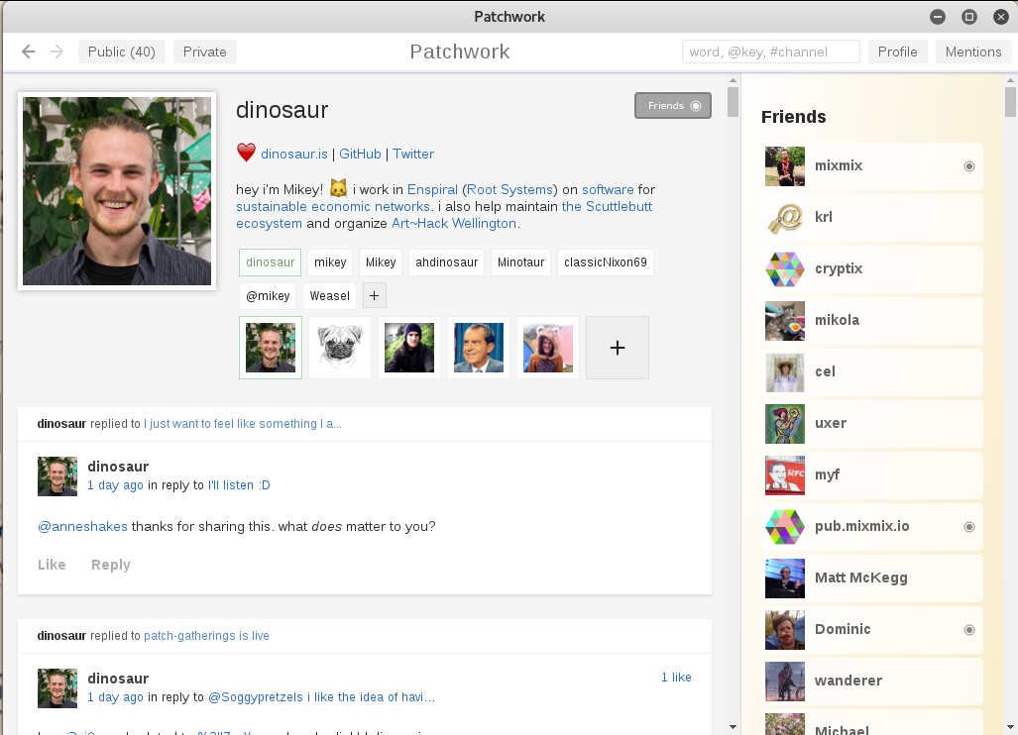Toggle friend indicator next to pub.mixmix.io
This screenshot has width=1018, height=735.
point(969,527)
